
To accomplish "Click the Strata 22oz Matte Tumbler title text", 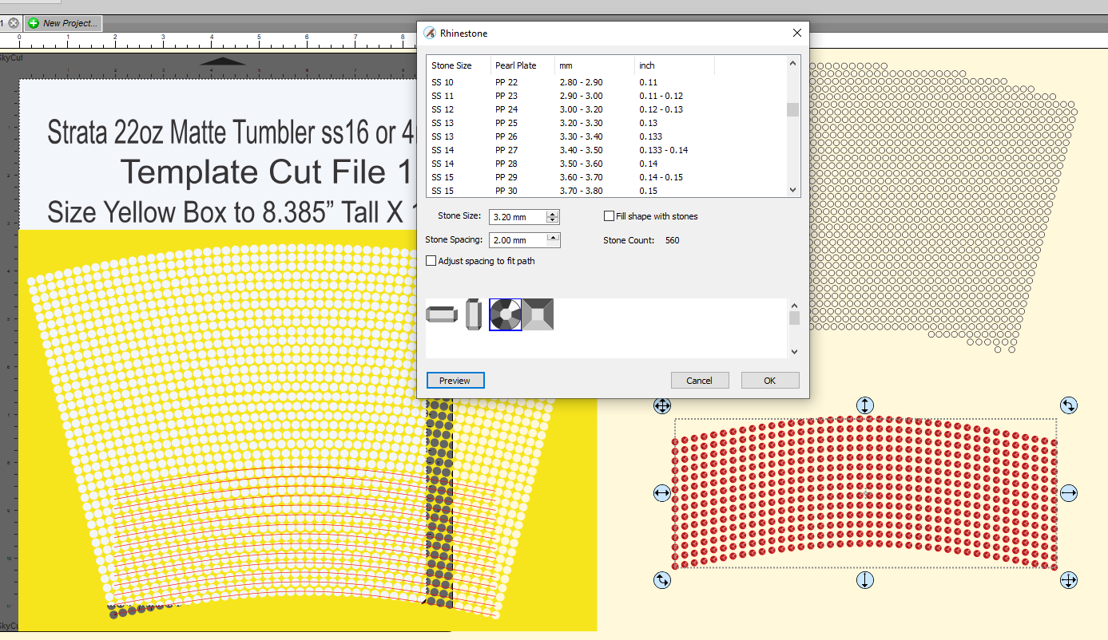I will pos(232,132).
